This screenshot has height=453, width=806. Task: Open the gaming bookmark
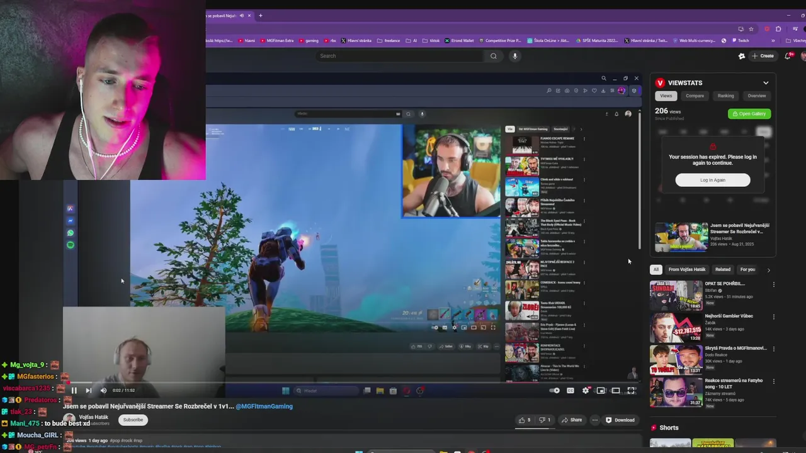point(308,40)
